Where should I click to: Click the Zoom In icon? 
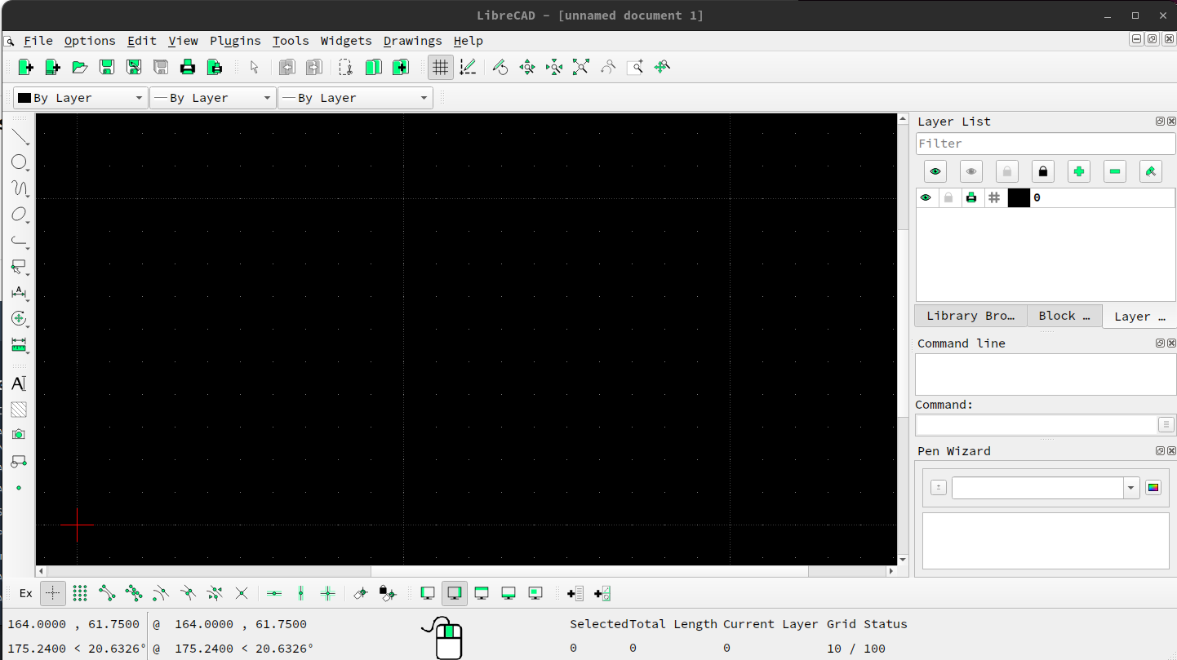pyautogui.click(x=527, y=67)
